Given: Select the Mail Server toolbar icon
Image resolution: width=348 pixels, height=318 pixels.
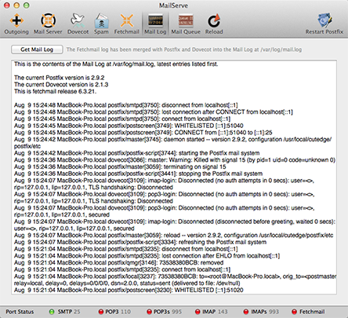Looking at the screenshot, I should 48,24.
